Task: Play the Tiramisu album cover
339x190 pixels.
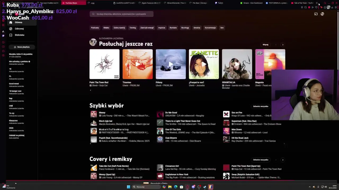Action: (x=137, y=64)
